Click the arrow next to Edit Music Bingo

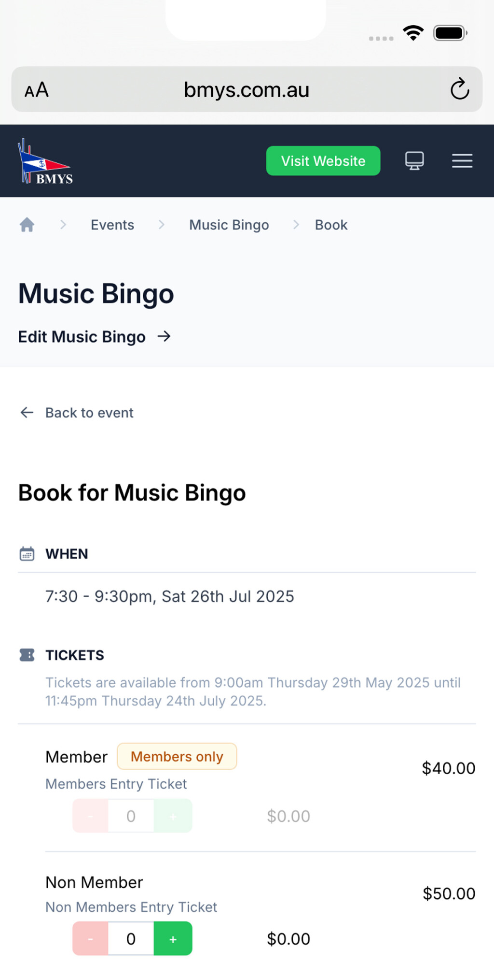(x=165, y=336)
